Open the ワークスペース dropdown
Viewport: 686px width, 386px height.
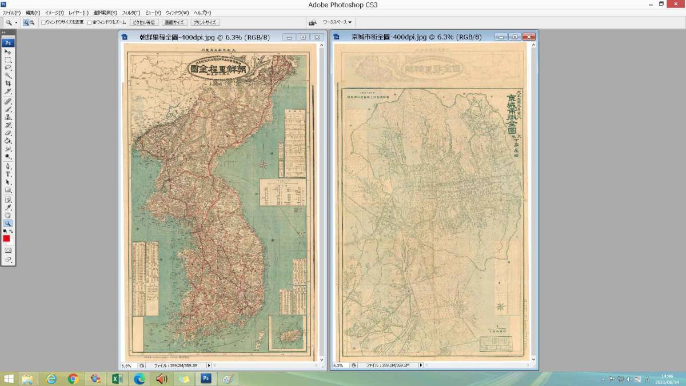pyautogui.click(x=337, y=22)
